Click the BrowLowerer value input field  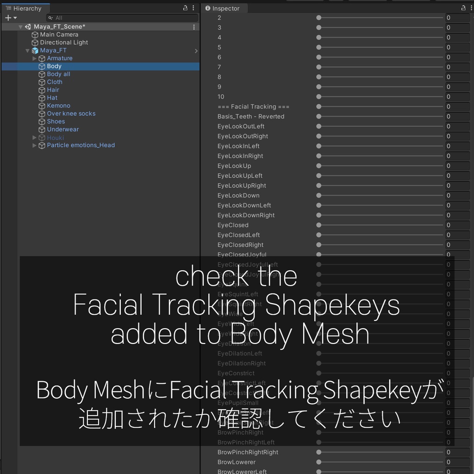coord(457,462)
